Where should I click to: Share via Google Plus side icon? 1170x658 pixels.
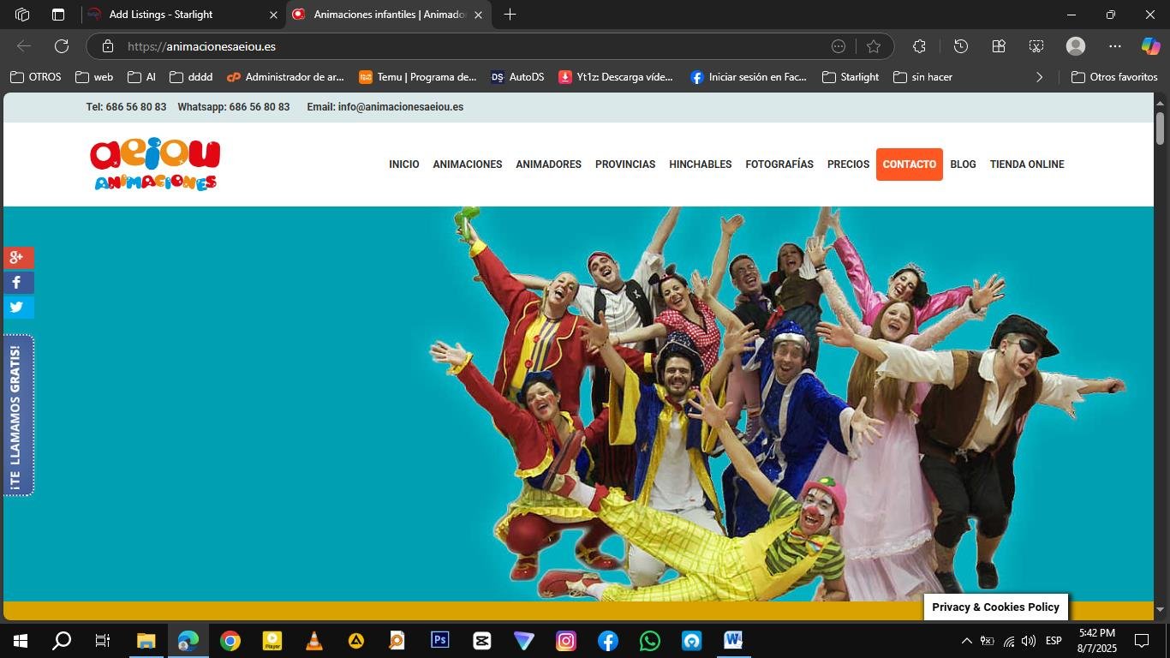click(x=17, y=258)
